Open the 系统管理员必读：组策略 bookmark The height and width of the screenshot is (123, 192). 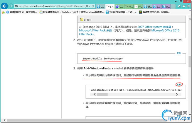coord(154,12)
